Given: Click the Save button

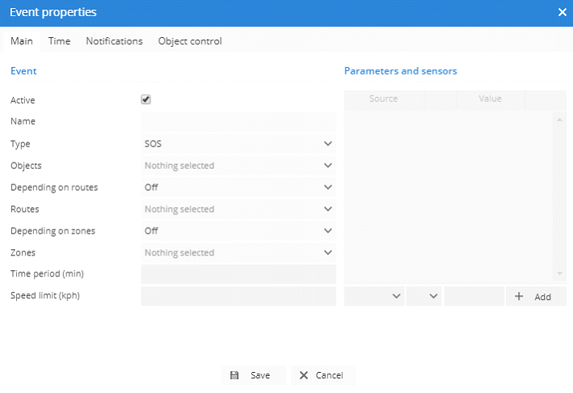Looking at the screenshot, I should tap(252, 375).
